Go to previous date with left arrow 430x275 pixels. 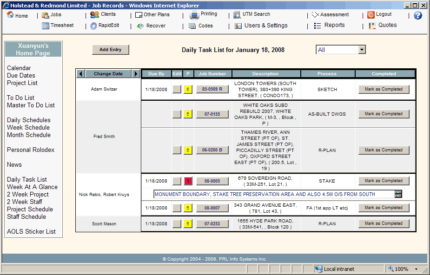80,74
